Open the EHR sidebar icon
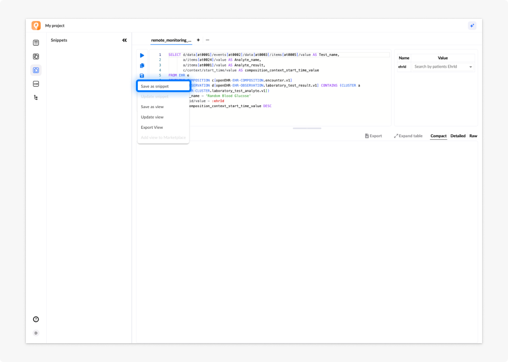Image resolution: width=508 pixels, height=362 pixels. click(36, 84)
